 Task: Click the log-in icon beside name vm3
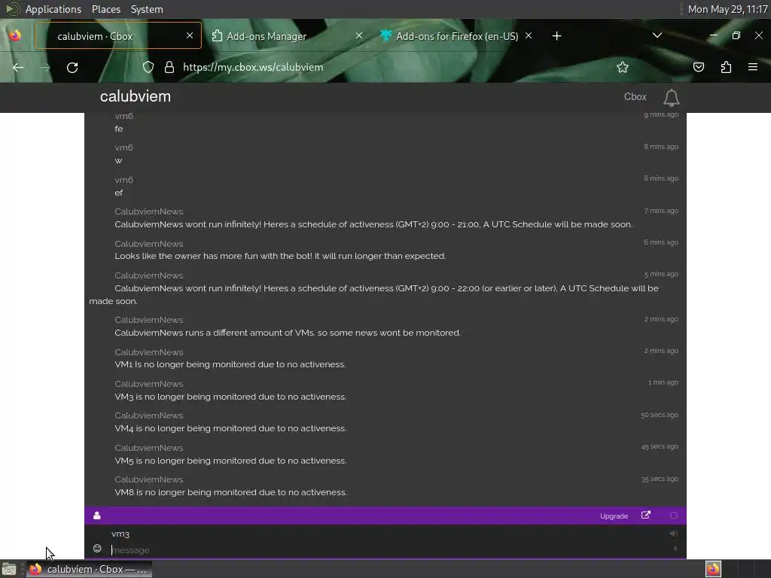(674, 534)
